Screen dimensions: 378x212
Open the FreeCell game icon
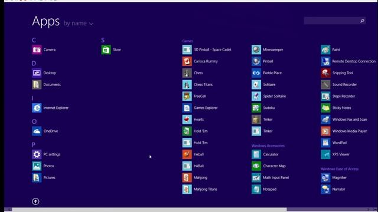point(187,96)
